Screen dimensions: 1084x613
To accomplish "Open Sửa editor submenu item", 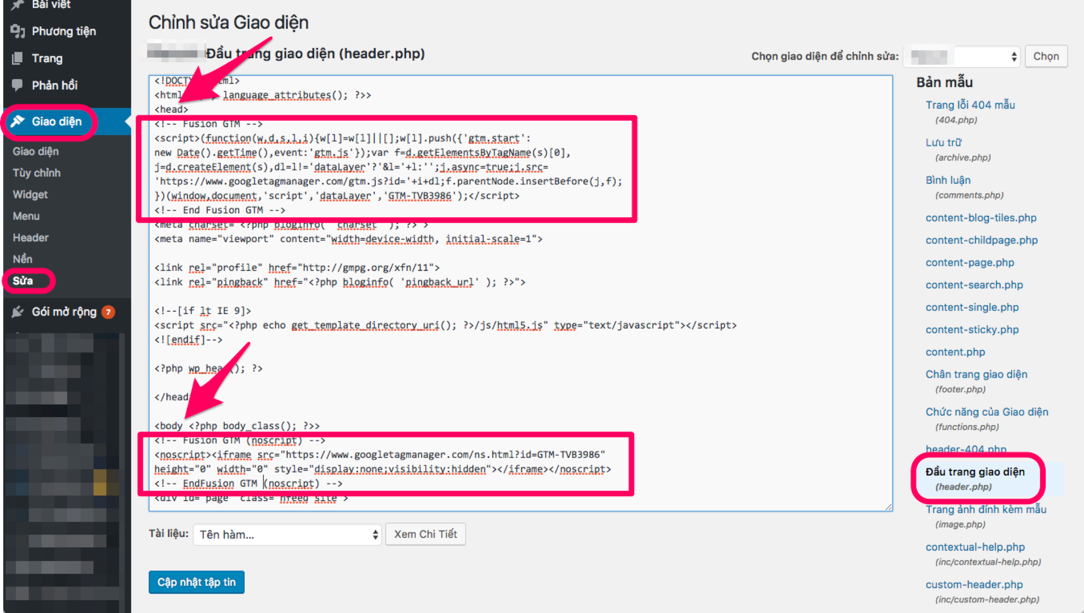I will click(x=23, y=281).
